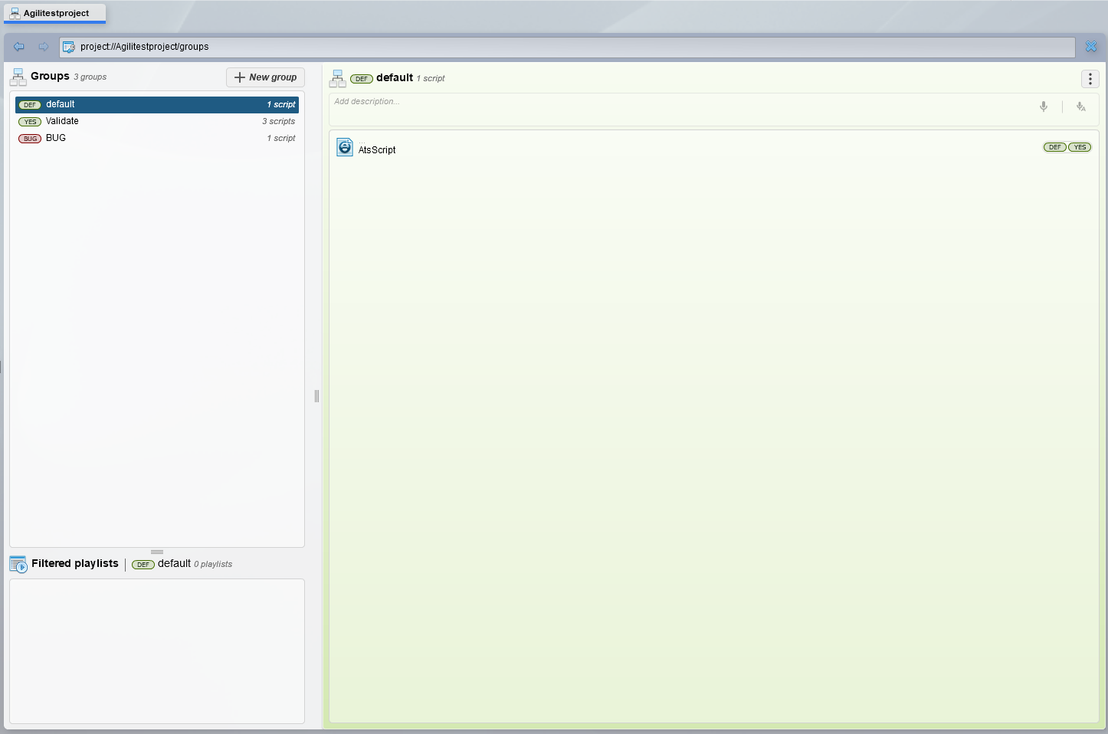Close the project view with X icon
This screenshot has width=1108, height=734.
click(1091, 47)
